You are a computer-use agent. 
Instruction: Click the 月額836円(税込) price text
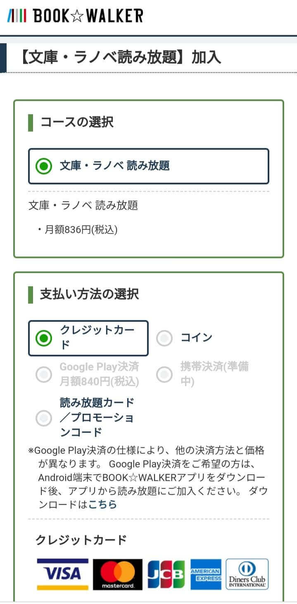coord(81,230)
